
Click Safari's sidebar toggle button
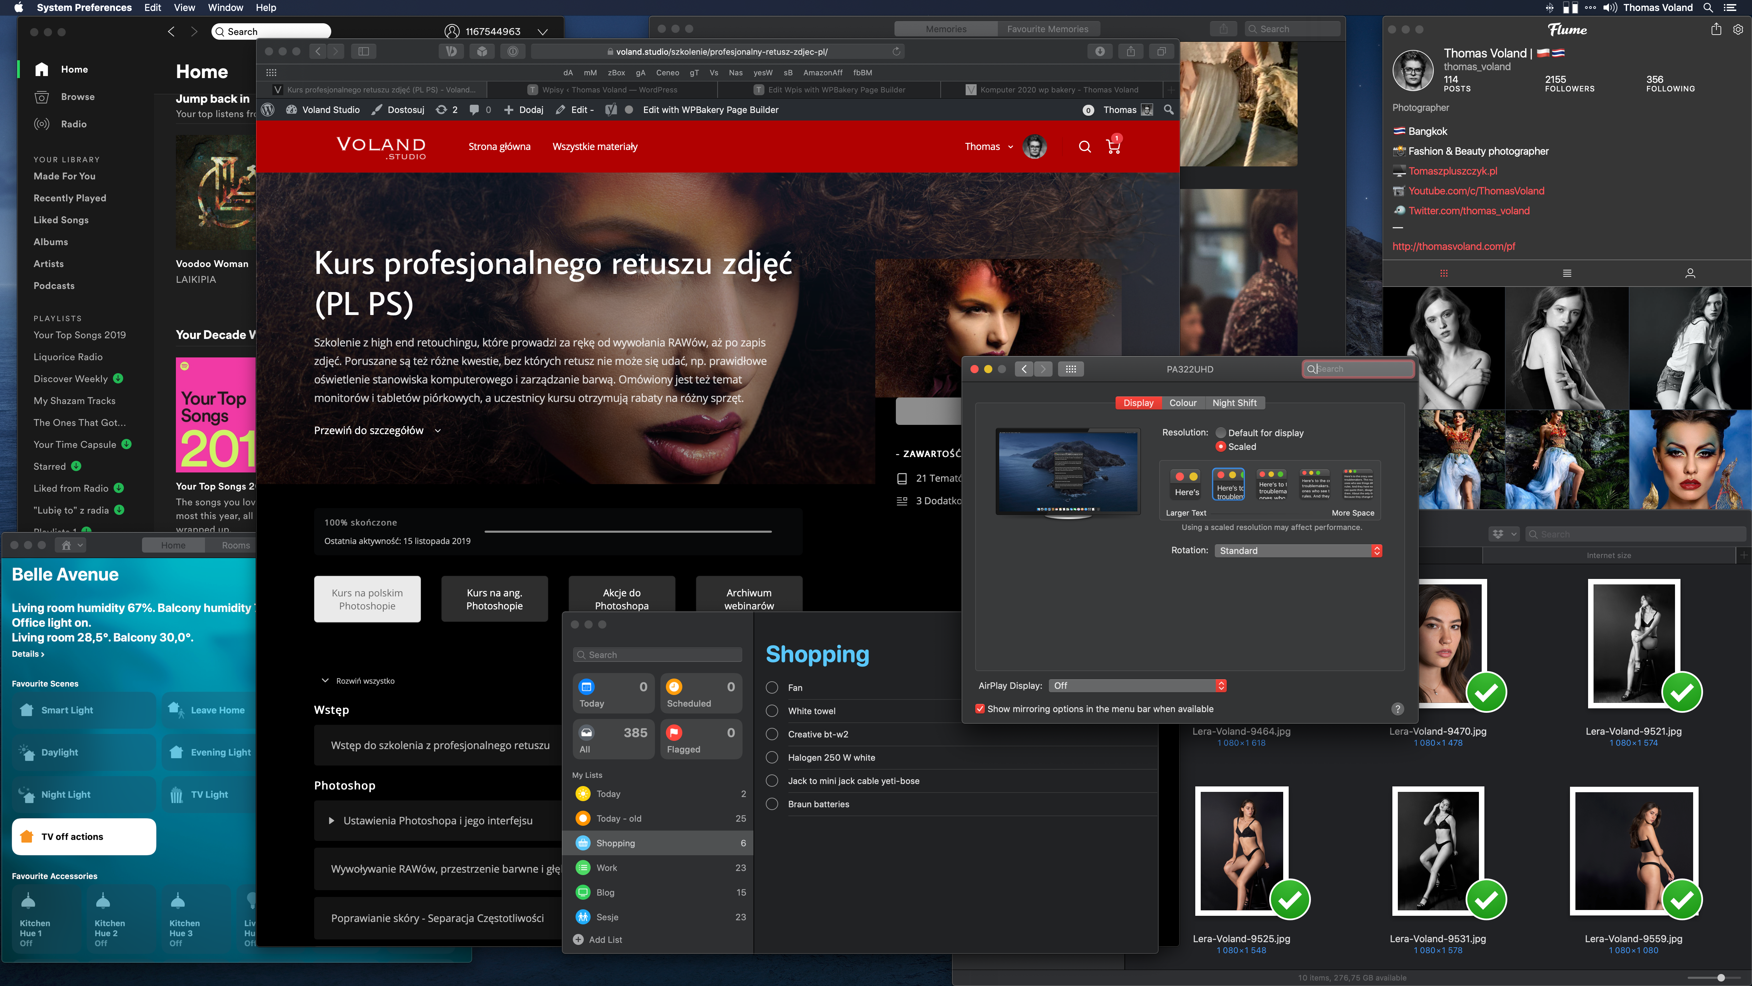364,51
